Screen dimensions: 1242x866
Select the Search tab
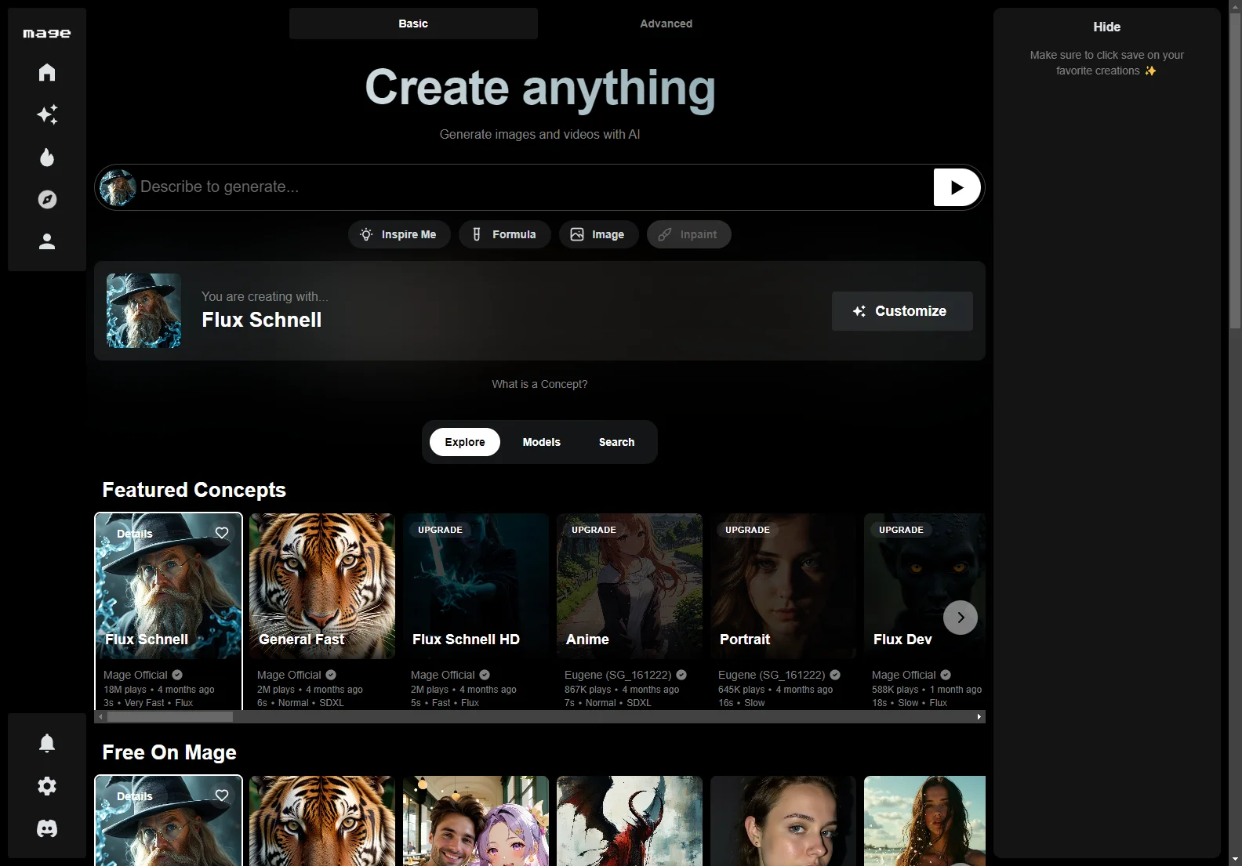tap(617, 442)
